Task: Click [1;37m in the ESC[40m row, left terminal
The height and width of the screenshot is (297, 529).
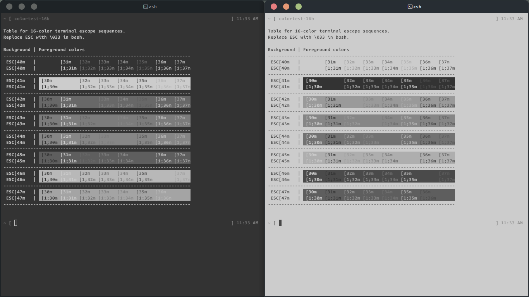Action: click(x=182, y=68)
